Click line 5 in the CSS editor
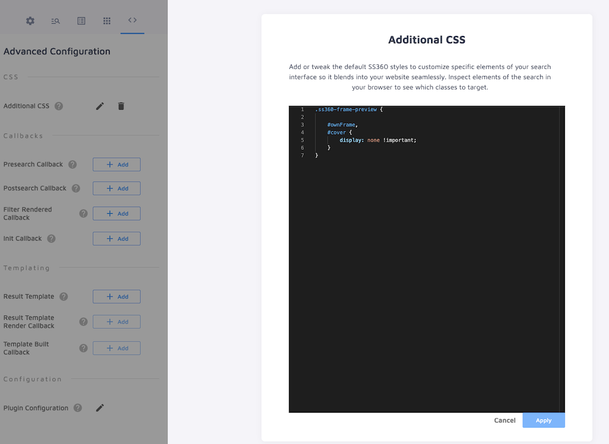Screen dimensions: 609x444 (365, 139)
